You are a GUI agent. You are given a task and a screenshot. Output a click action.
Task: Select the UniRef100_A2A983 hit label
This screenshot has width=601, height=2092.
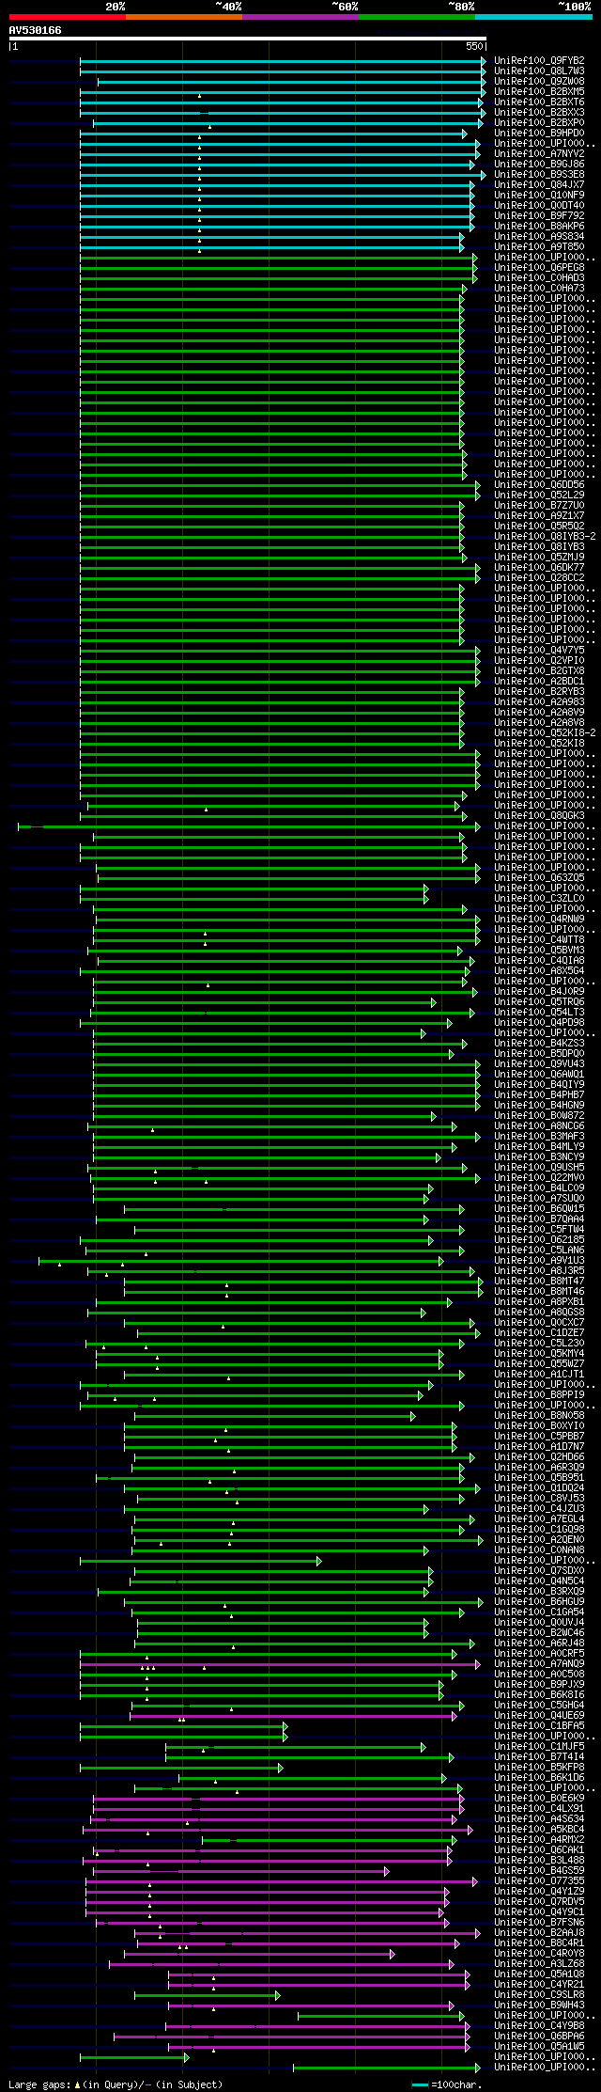[539, 701]
